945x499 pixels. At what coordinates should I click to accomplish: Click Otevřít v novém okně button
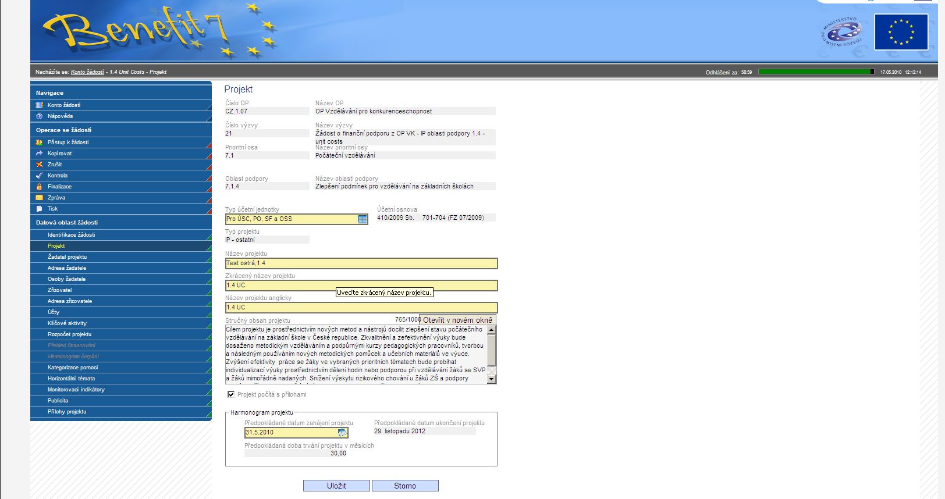[457, 320]
